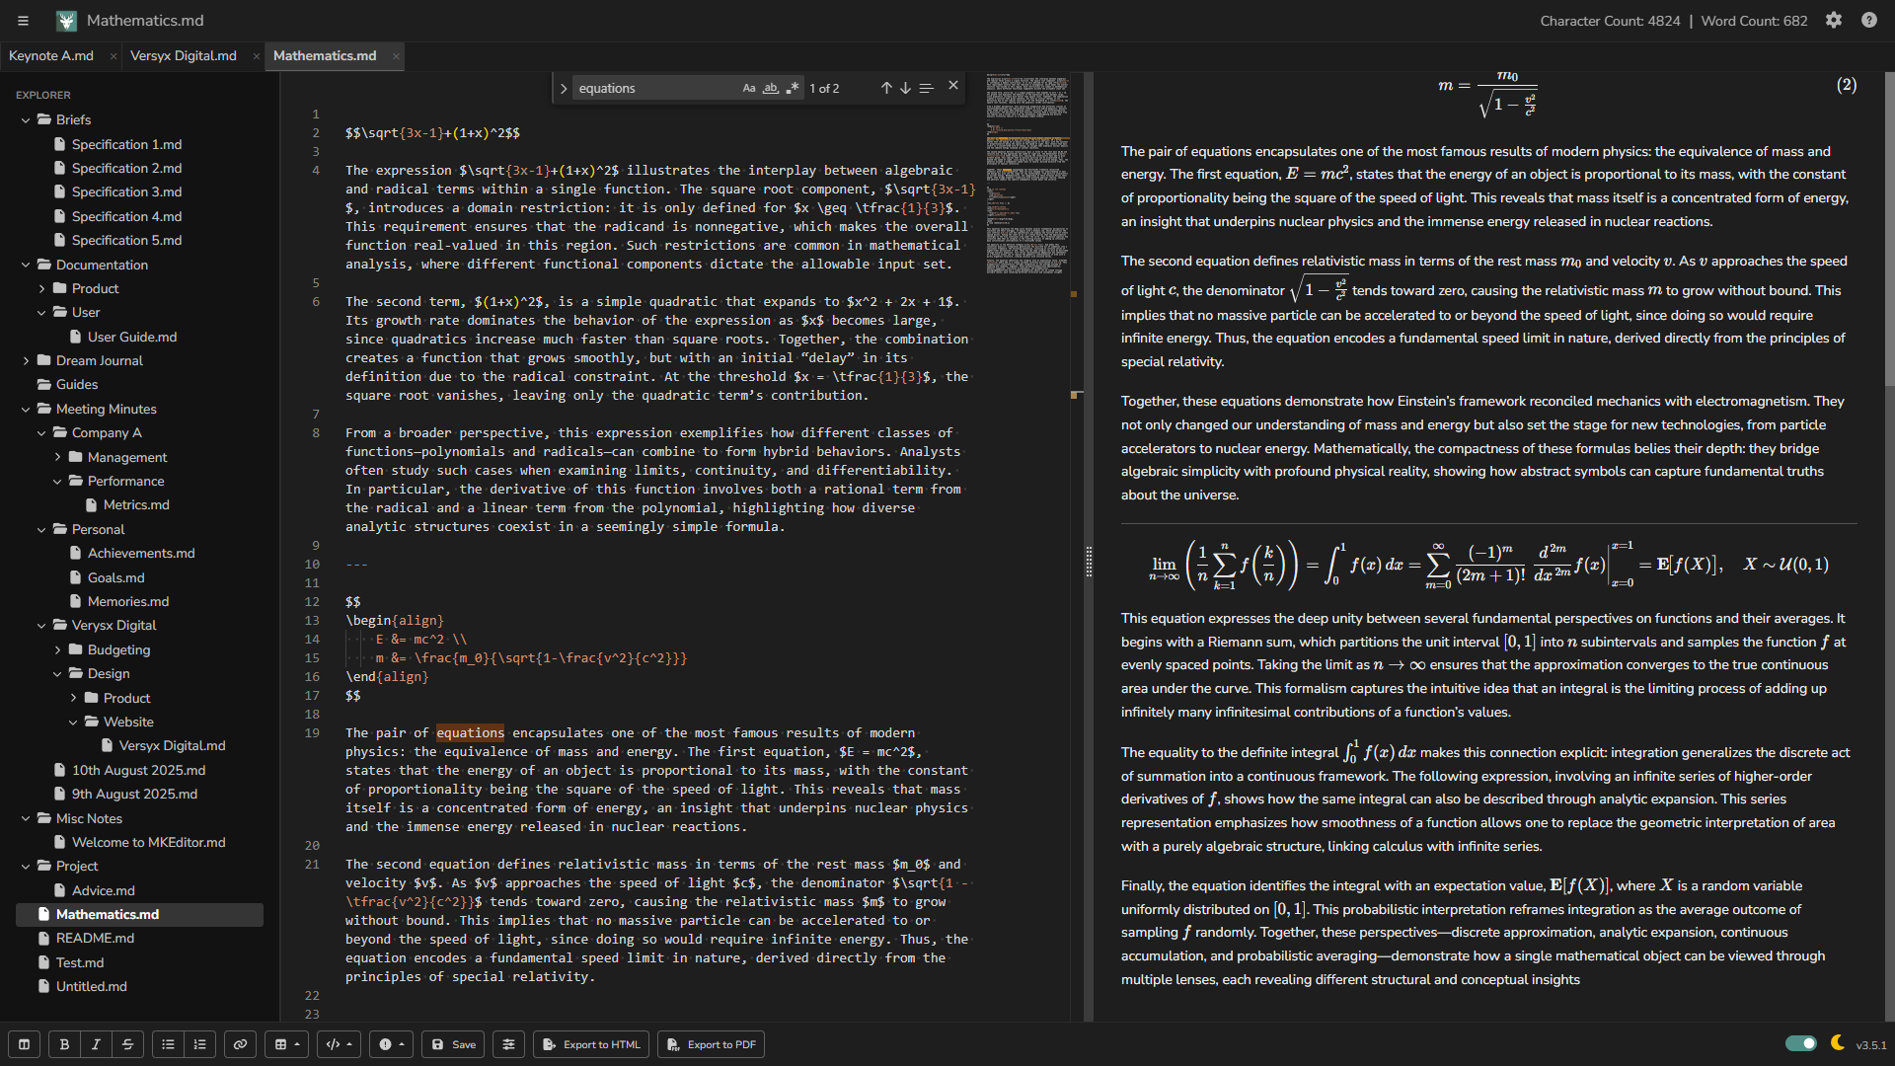Screen dimensions: 1895x1066
Task: Click the editor minimap overview
Action: pos(1026,173)
